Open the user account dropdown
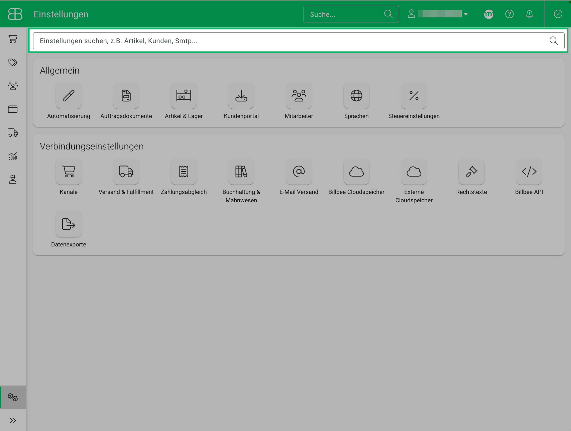The height and width of the screenshot is (431, 571). (x=438, y=14)
